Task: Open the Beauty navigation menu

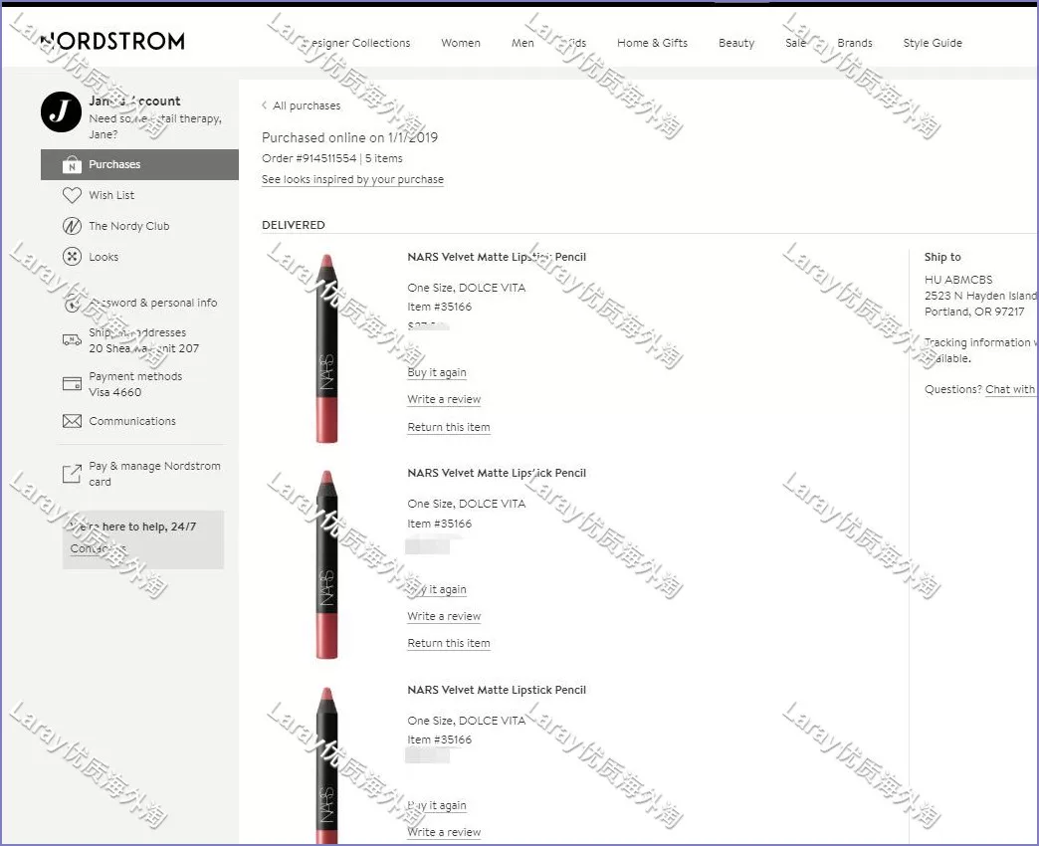Action: [736, 43]
